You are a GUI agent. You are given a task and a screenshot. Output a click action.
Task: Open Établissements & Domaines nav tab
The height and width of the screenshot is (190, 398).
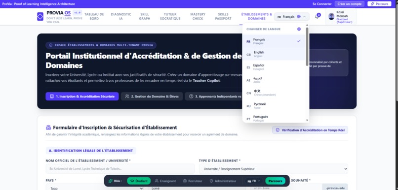256,16
